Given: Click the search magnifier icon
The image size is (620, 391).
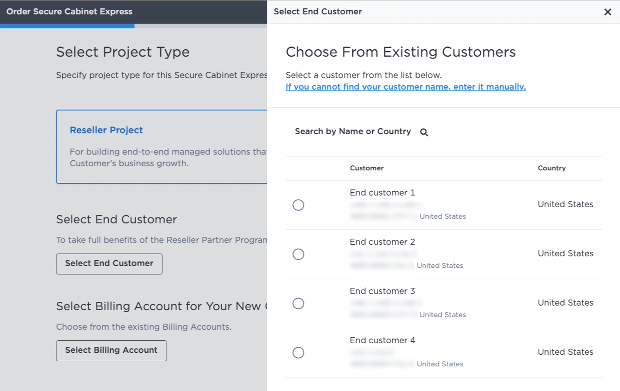Looking at the screenshot, I should click(424, 132).
